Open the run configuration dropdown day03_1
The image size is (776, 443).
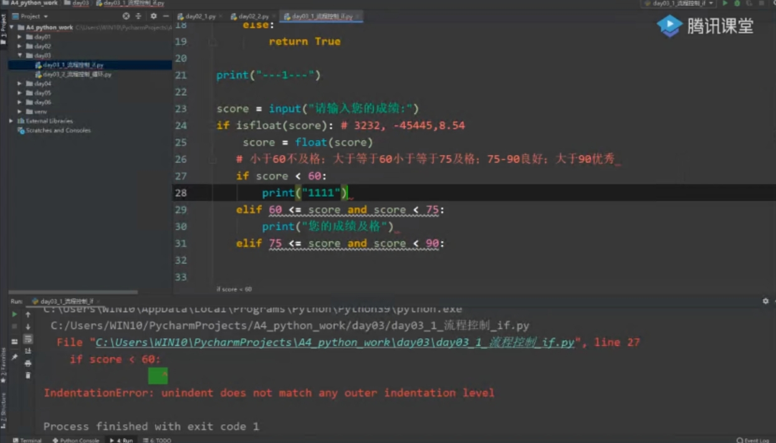click(678, 4)
